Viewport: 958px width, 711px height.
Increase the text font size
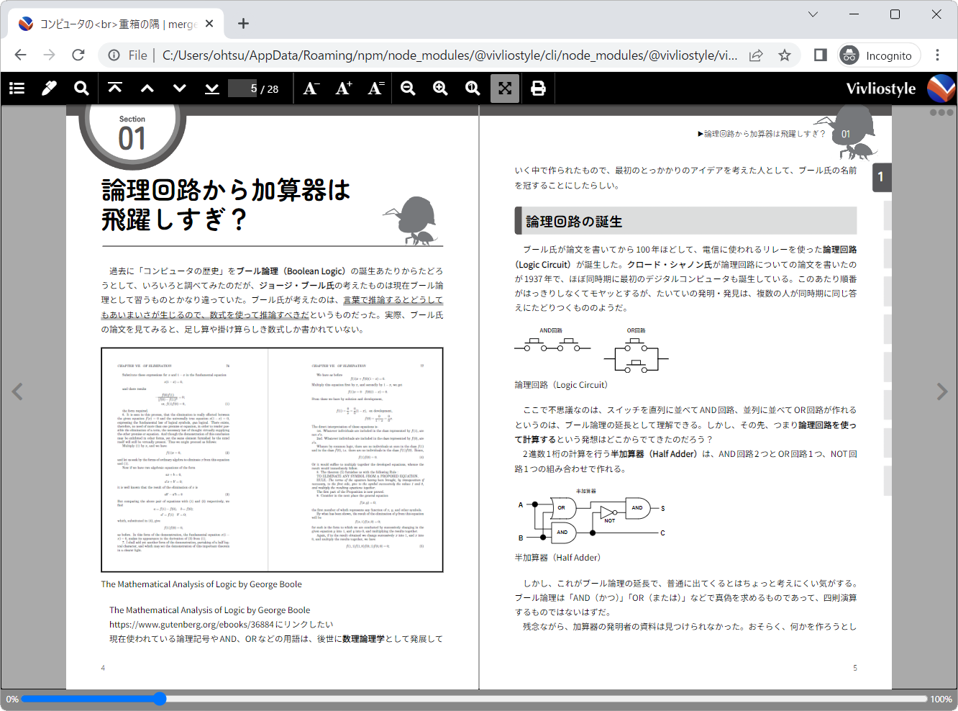(343, 88)
